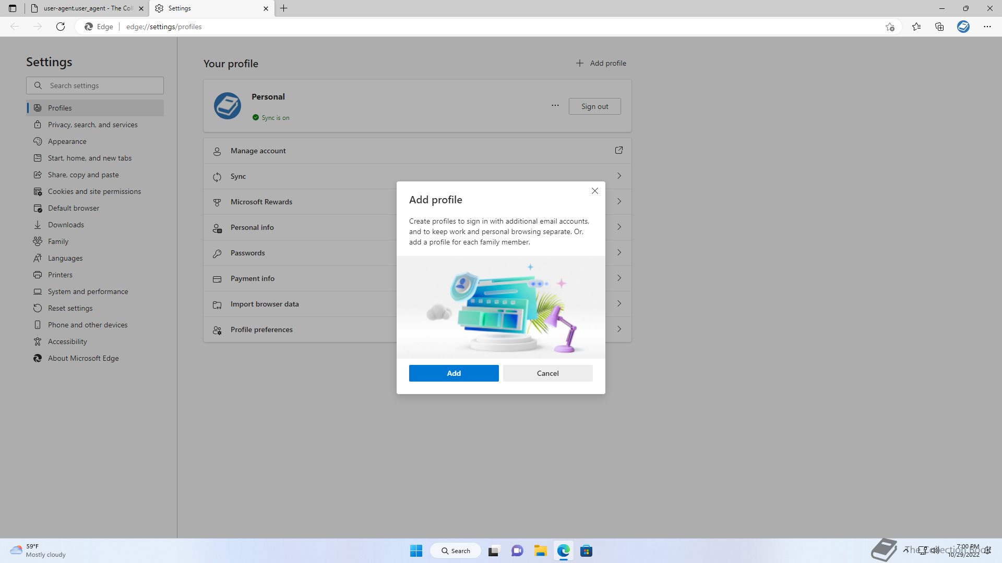Open Languages settings section

point(95,258)
